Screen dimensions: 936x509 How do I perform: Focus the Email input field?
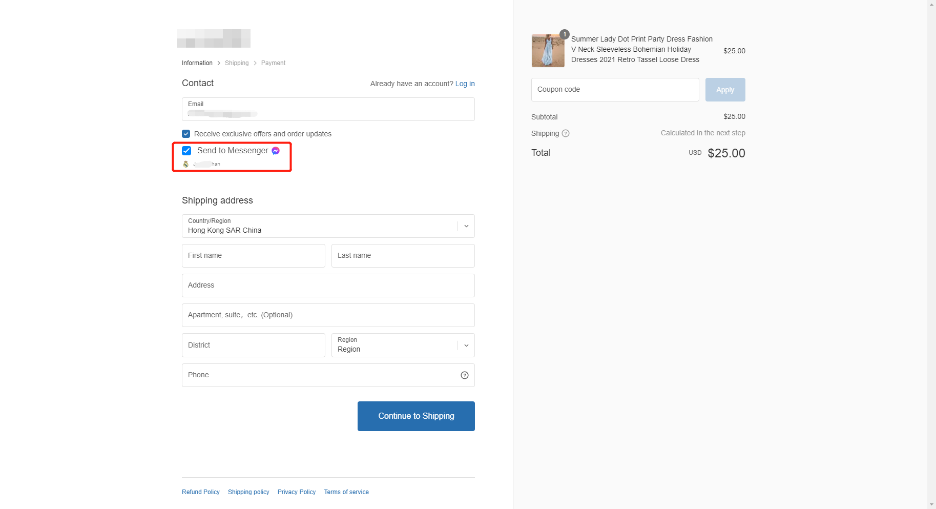328,109
